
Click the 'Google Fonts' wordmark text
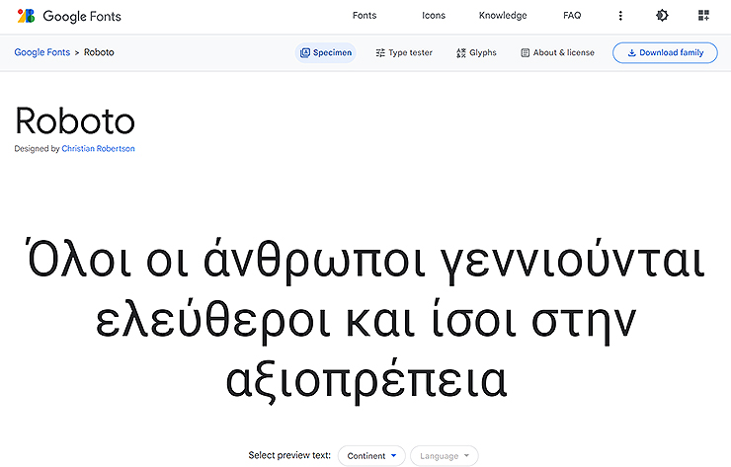click(x=82, y=17)
